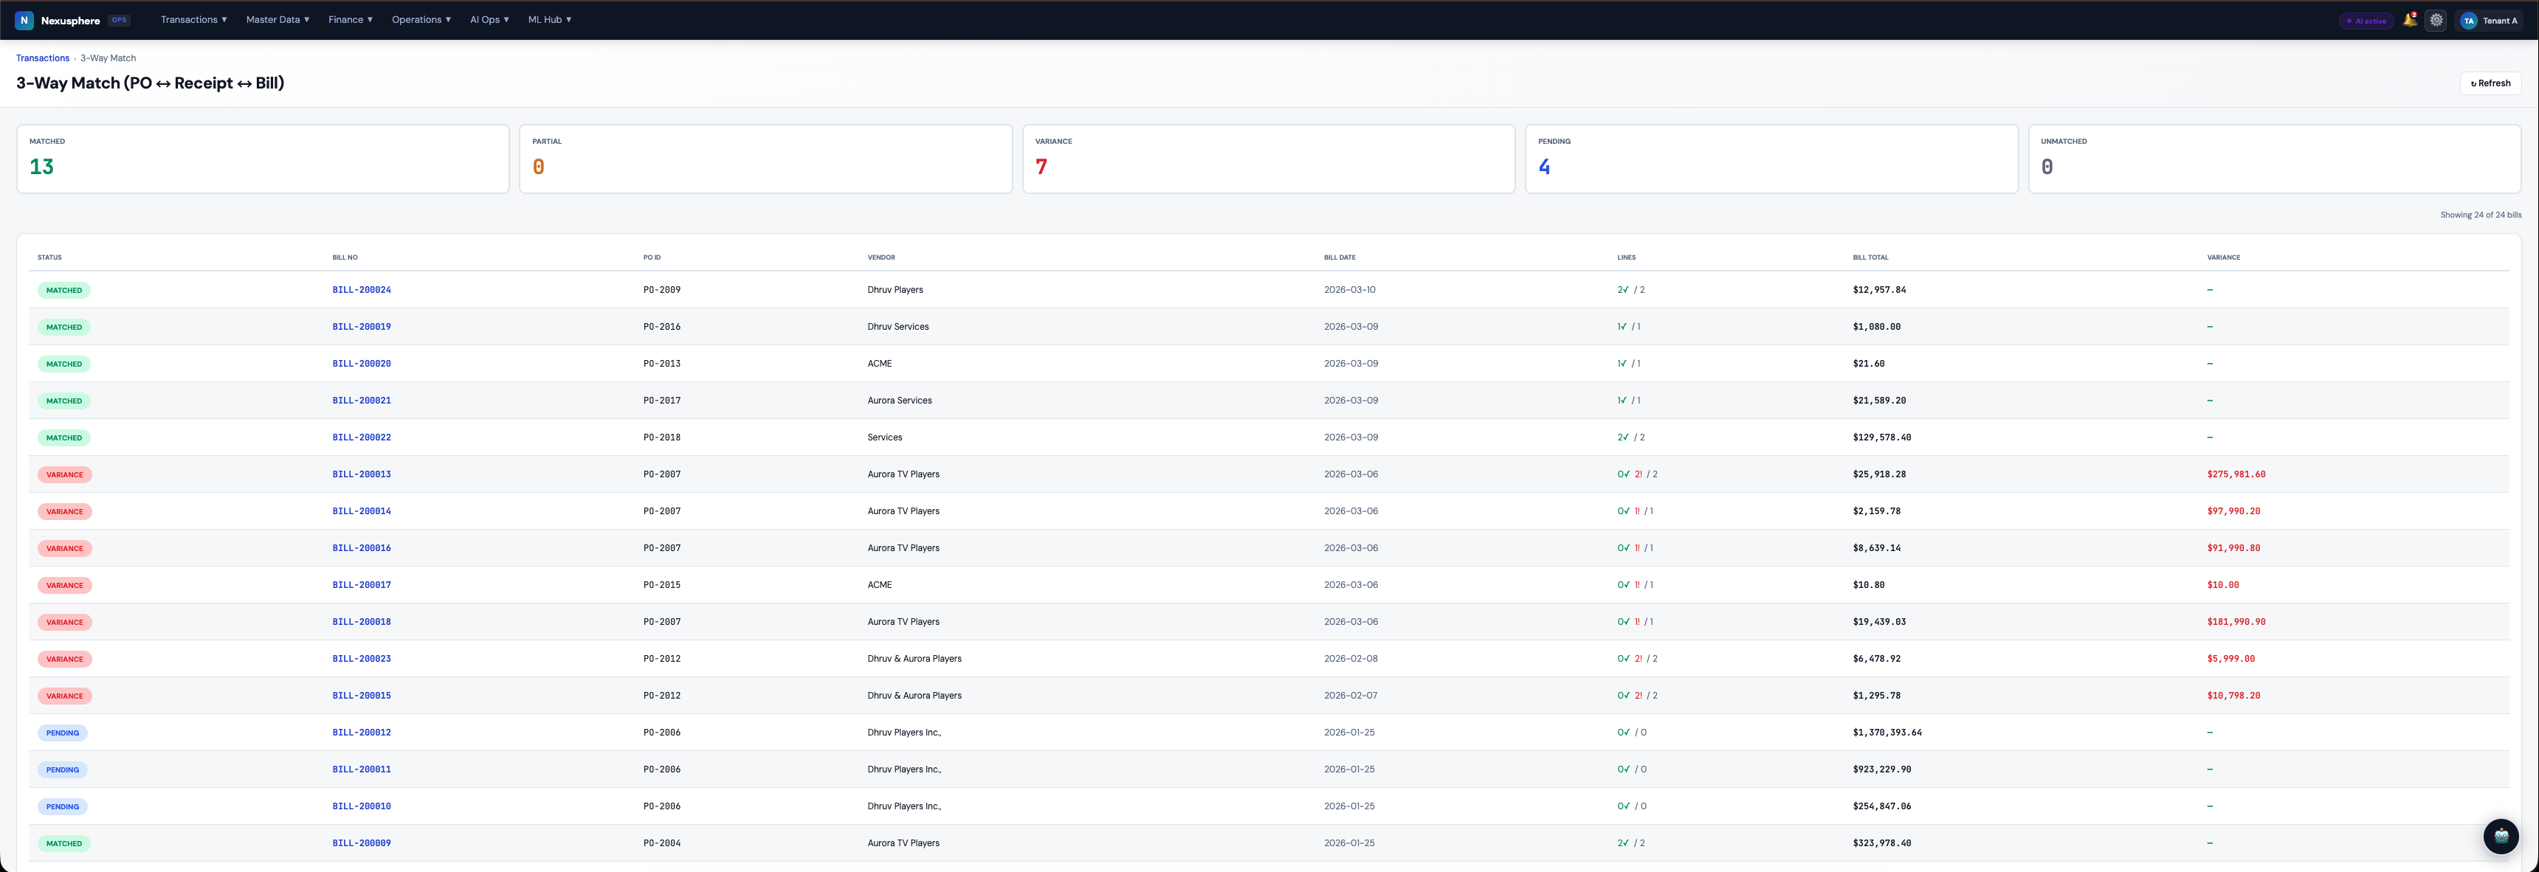
Task: Go to Transactions breadcrumb link
Action: (x=42, y=58)
